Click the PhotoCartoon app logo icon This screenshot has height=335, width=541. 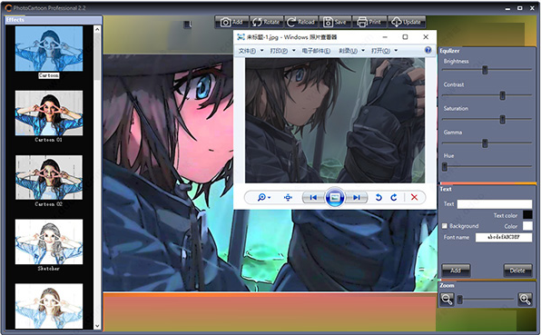pos(9,7)
